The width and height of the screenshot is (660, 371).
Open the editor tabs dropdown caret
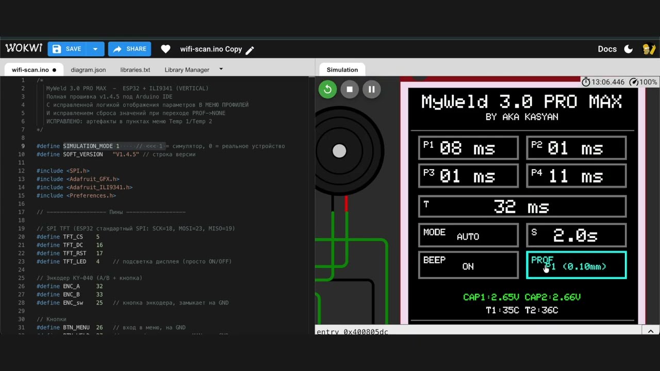pyautogui.click(x=221, y=69)
